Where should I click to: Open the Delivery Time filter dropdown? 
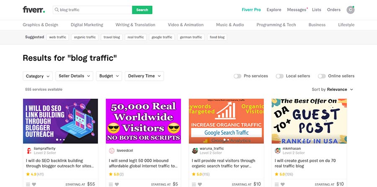click(144, 76)
